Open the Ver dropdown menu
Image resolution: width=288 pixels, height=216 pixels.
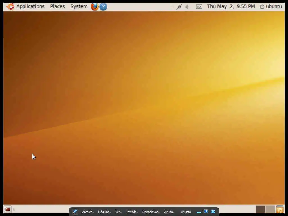point(118,212)
